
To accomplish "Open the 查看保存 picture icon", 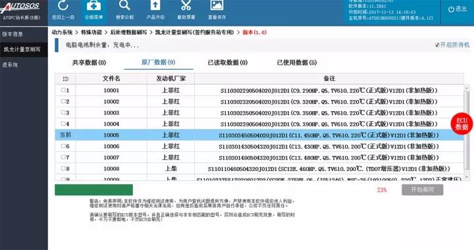I will tap(217, 5).
